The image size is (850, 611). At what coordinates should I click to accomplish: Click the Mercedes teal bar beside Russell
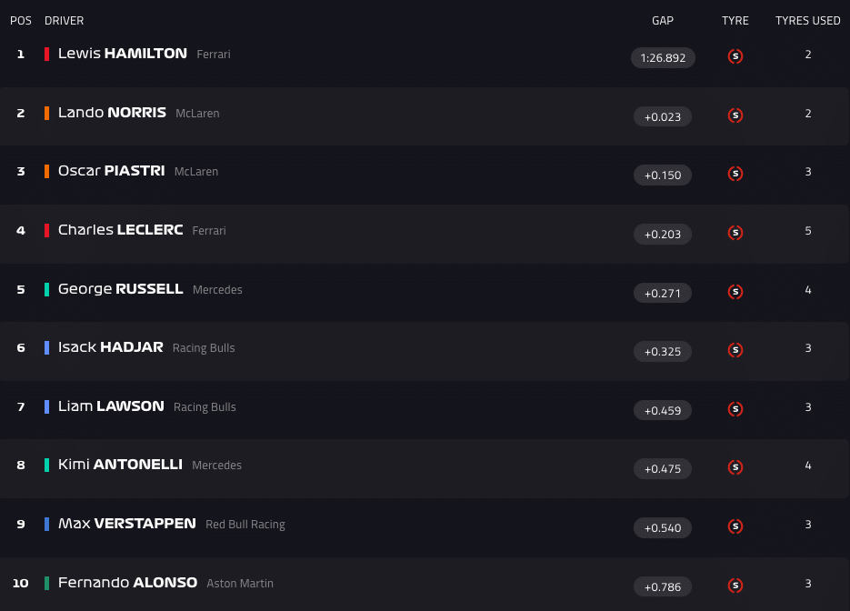pos(46,289)
